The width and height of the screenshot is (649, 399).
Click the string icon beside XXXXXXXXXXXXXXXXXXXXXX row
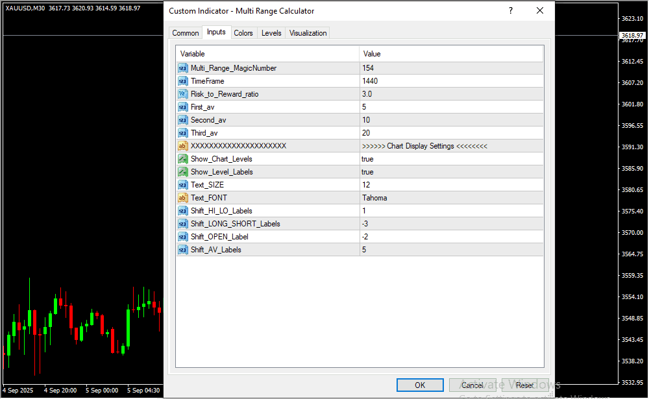182,146
